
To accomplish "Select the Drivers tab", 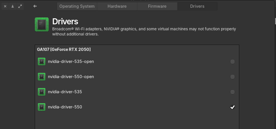I will click(x=197, y=6).
